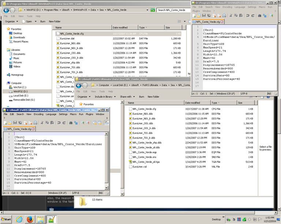Toggle Word Wrap in lower-left Notepad++ toolbar
Image resolution: width=281 pixels, height=224 pixels.
point(106,123)
